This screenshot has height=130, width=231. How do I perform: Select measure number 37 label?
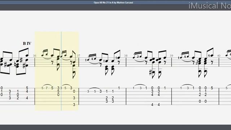(79, 56)
